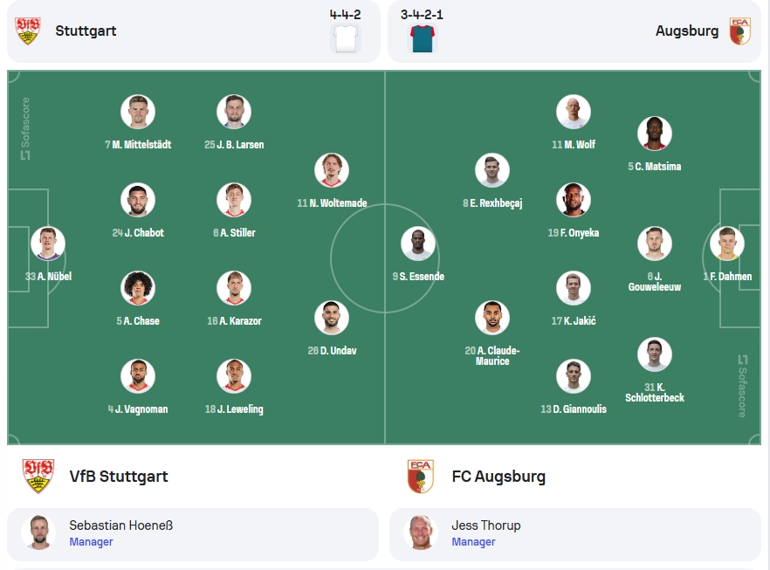Viewport: 770px width, 570px height.
Task: Select Stuttgart's white jersey icon
Action: 346,38
